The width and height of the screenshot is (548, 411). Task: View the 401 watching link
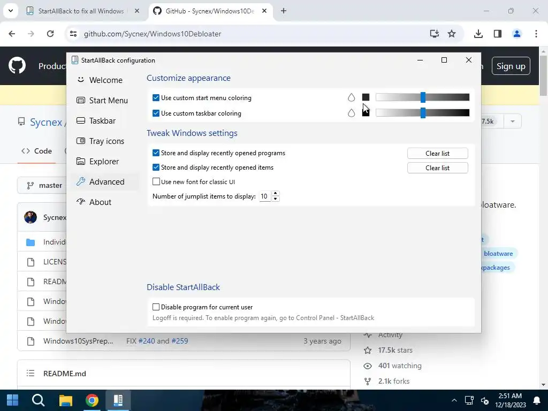[x=399, y=366]
